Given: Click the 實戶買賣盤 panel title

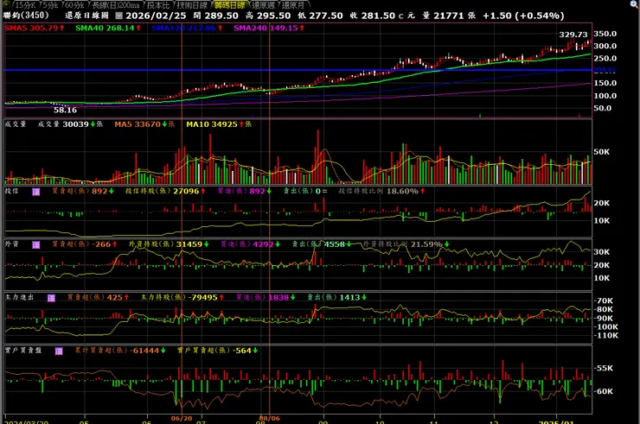Looking at the screenshot, I should (x=23, y=351).
